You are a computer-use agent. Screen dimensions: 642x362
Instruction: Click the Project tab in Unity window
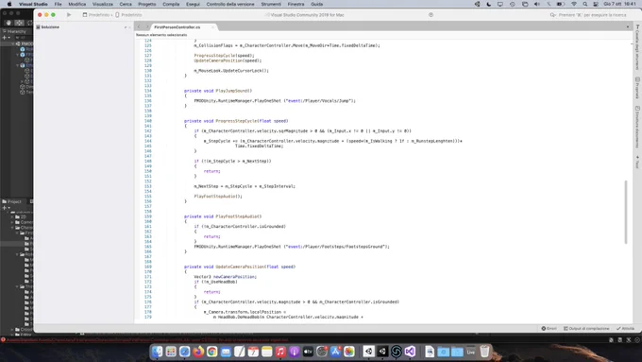point(12,201)
